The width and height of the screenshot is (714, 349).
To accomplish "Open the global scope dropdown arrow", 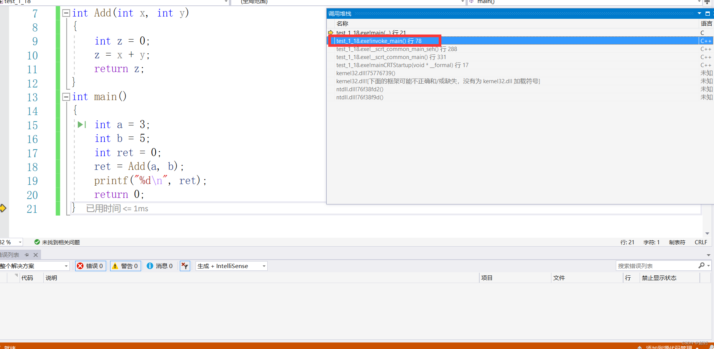I will point(462,2).
